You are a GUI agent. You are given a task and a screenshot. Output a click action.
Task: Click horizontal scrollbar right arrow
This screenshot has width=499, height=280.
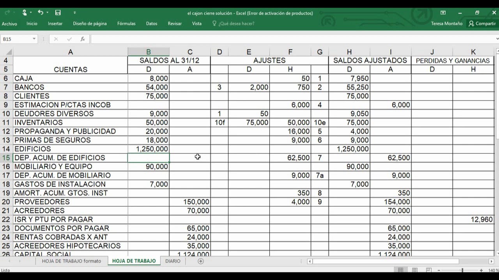pos(492,261)
